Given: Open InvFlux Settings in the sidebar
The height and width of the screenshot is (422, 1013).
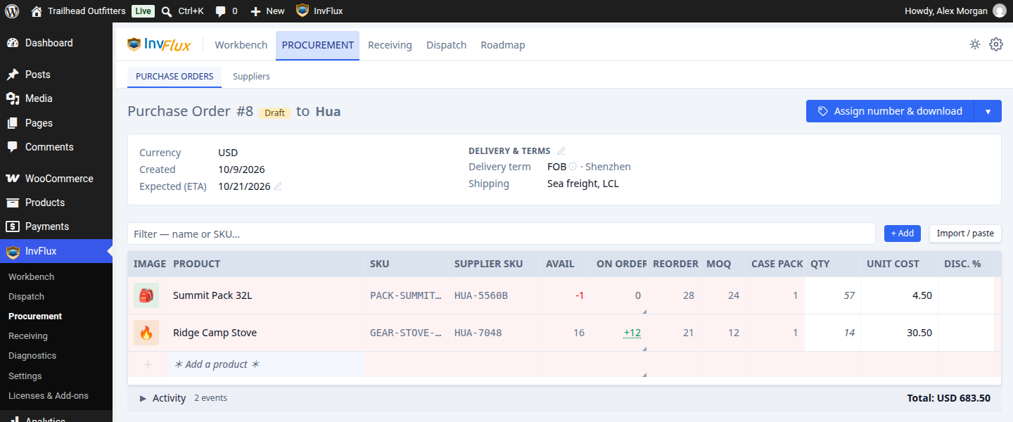Looking at the screenshot, I should 25,376.
